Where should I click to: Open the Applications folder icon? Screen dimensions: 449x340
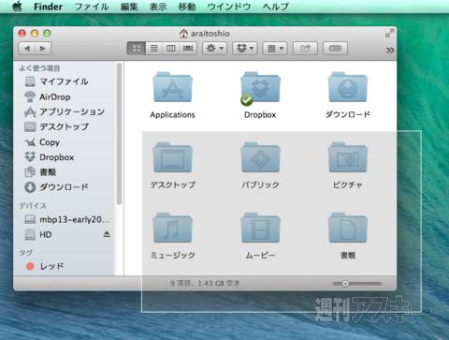172,87
